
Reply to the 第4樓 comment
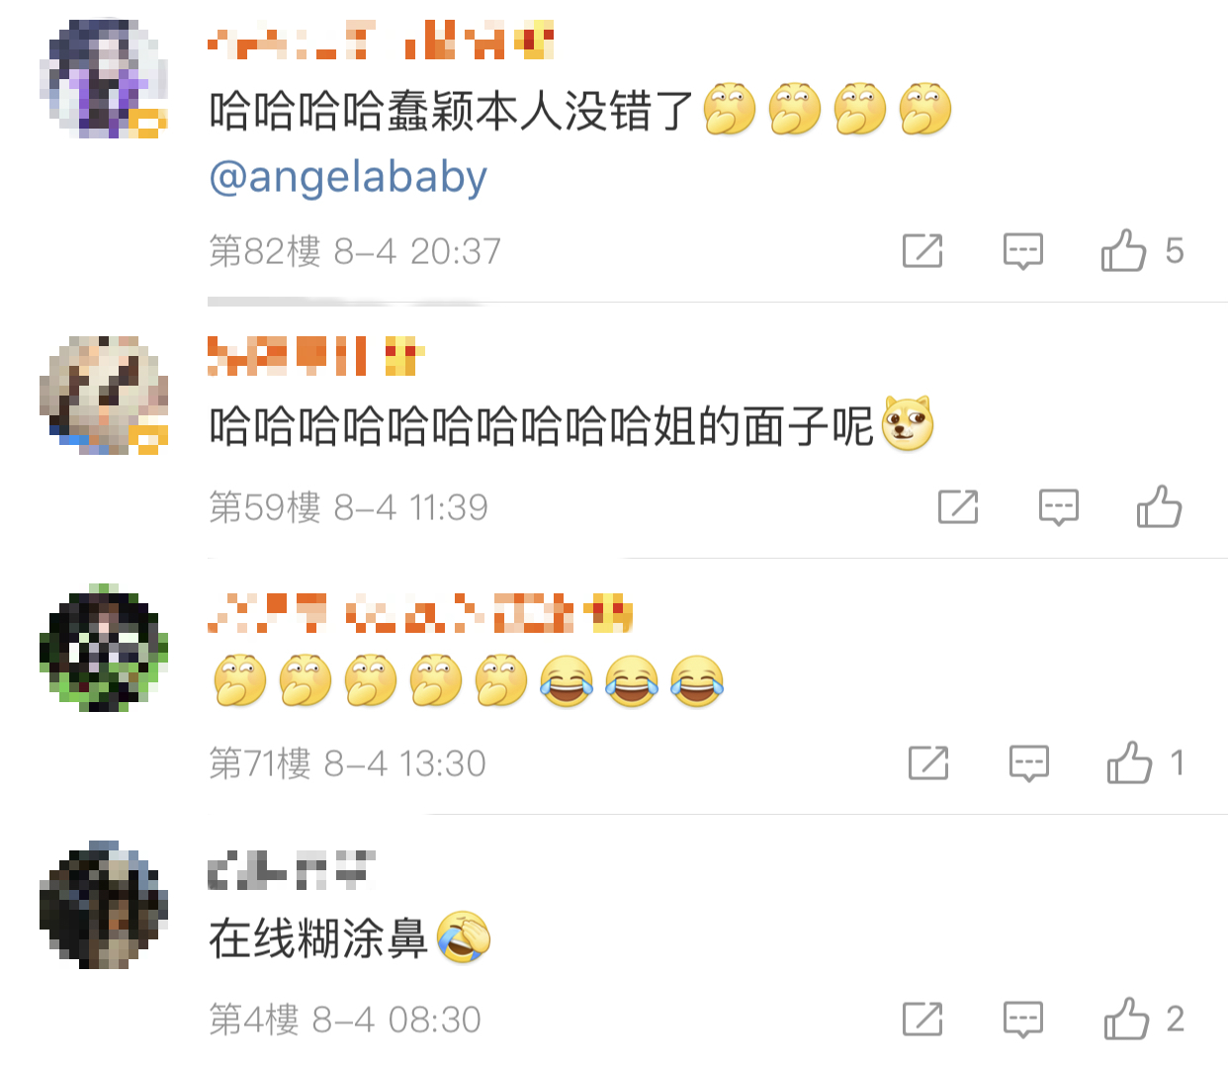coord(1023,1020)
